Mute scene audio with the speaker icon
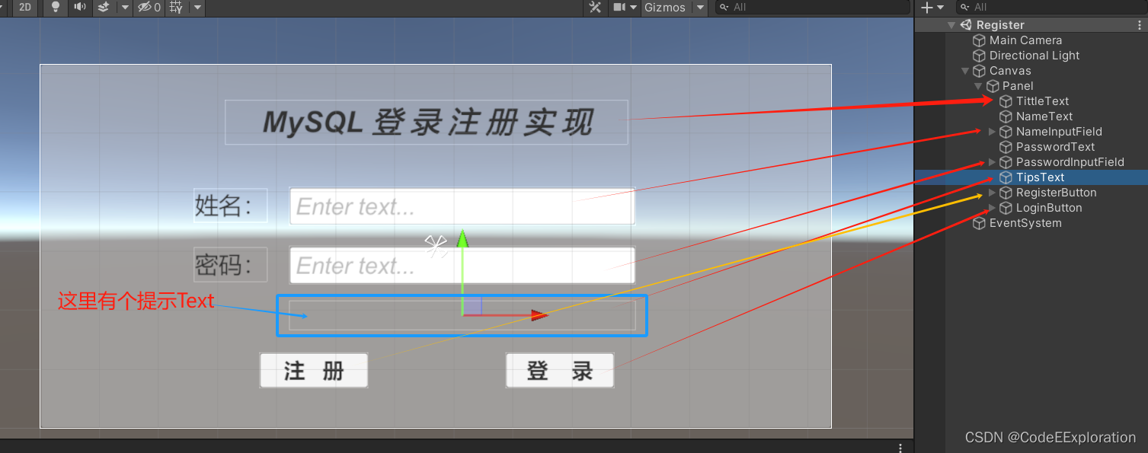The image size is (1148, 453). coord(79,8)
